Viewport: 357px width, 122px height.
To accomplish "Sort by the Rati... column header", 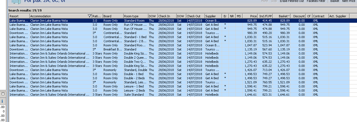I will point(97,16).
